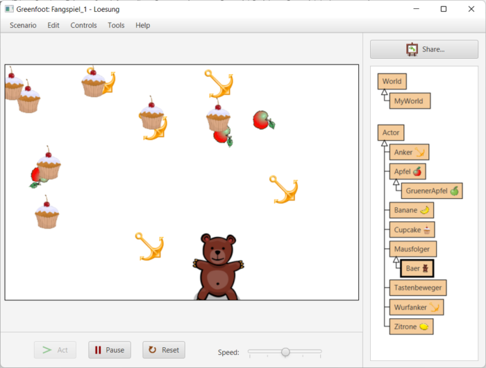Choose the Wurfanker class box
This screenshot has height=368, width=486.
(x=416, y=306)
